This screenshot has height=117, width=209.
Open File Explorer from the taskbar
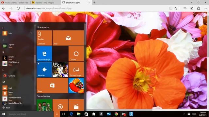79,114
